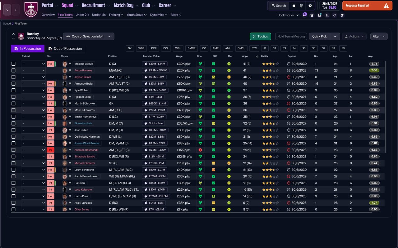Go back with the left arrow button
This screenshot has width=398, height=248.
tap(7, 10)
